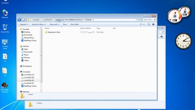Click the navigation pane vertical scrollbar
This screenshot has height=110, width=195.
click(41, 56)
